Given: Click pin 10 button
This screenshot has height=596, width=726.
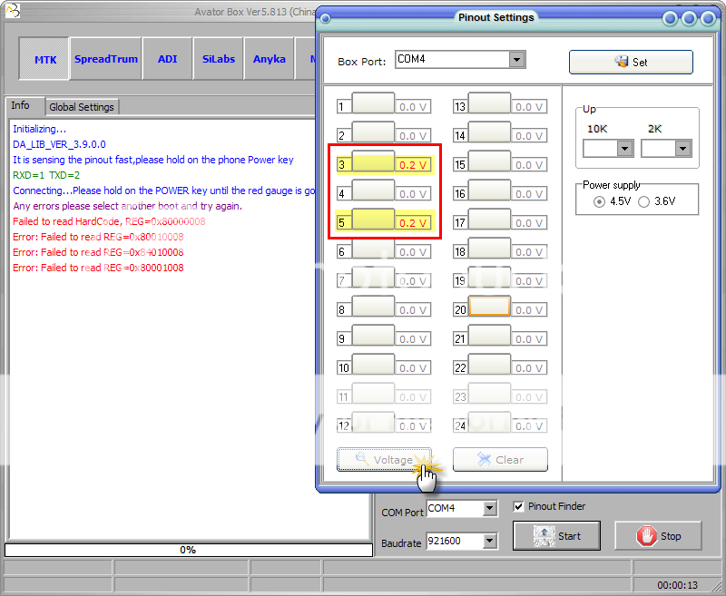Looking at the screenshot, I should [373, 364].
